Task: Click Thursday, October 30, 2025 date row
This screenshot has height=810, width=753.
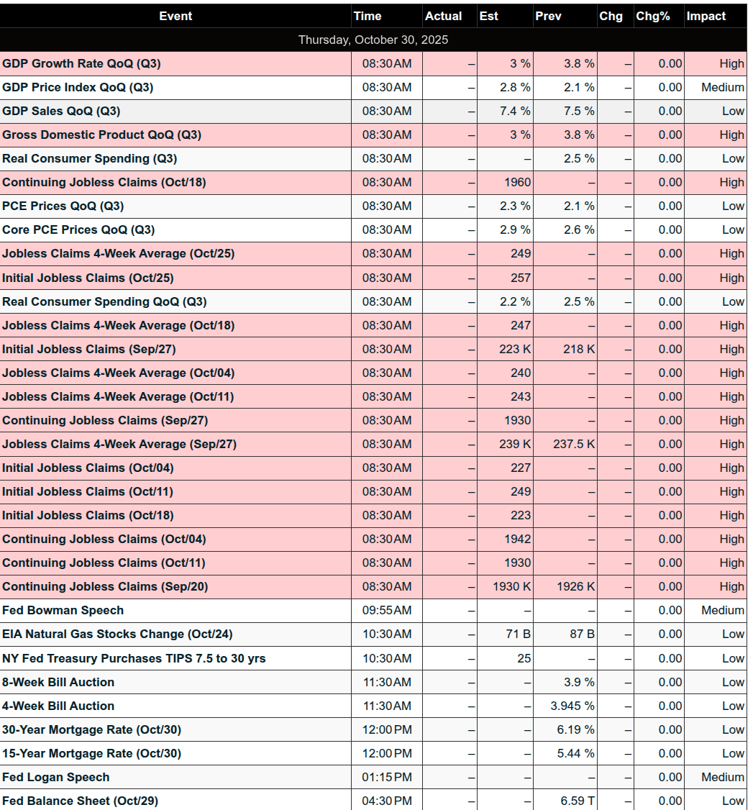Action: [x=373, y=40]
